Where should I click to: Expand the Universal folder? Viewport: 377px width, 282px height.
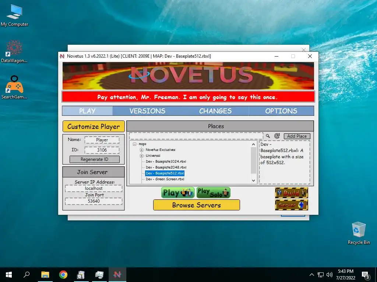142,156
